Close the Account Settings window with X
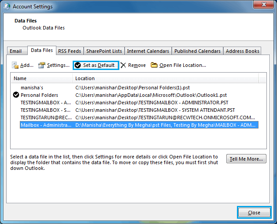The image size is (277, 224). pyautogui.click(x=264, y=4)
